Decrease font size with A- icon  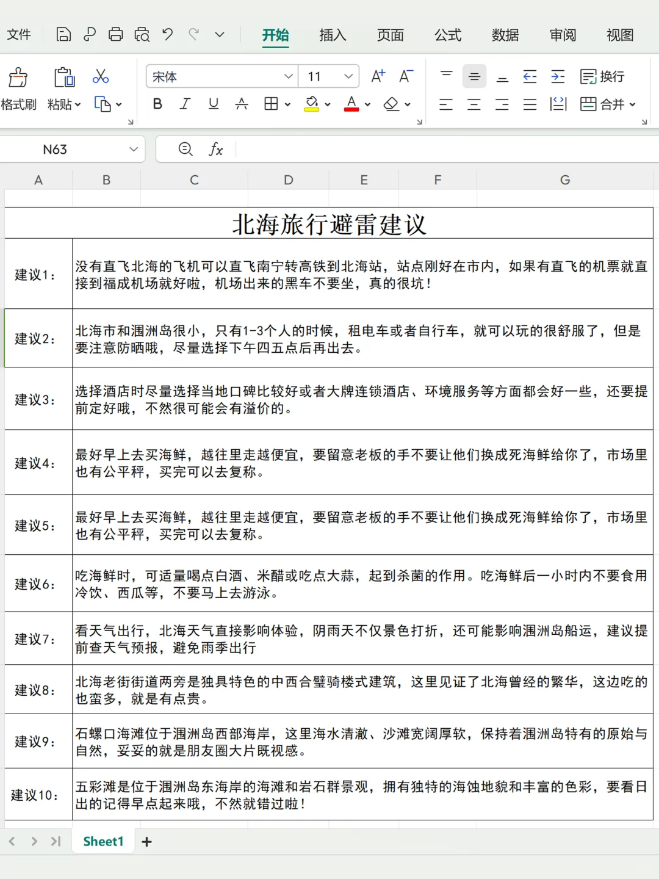point(406,76)
